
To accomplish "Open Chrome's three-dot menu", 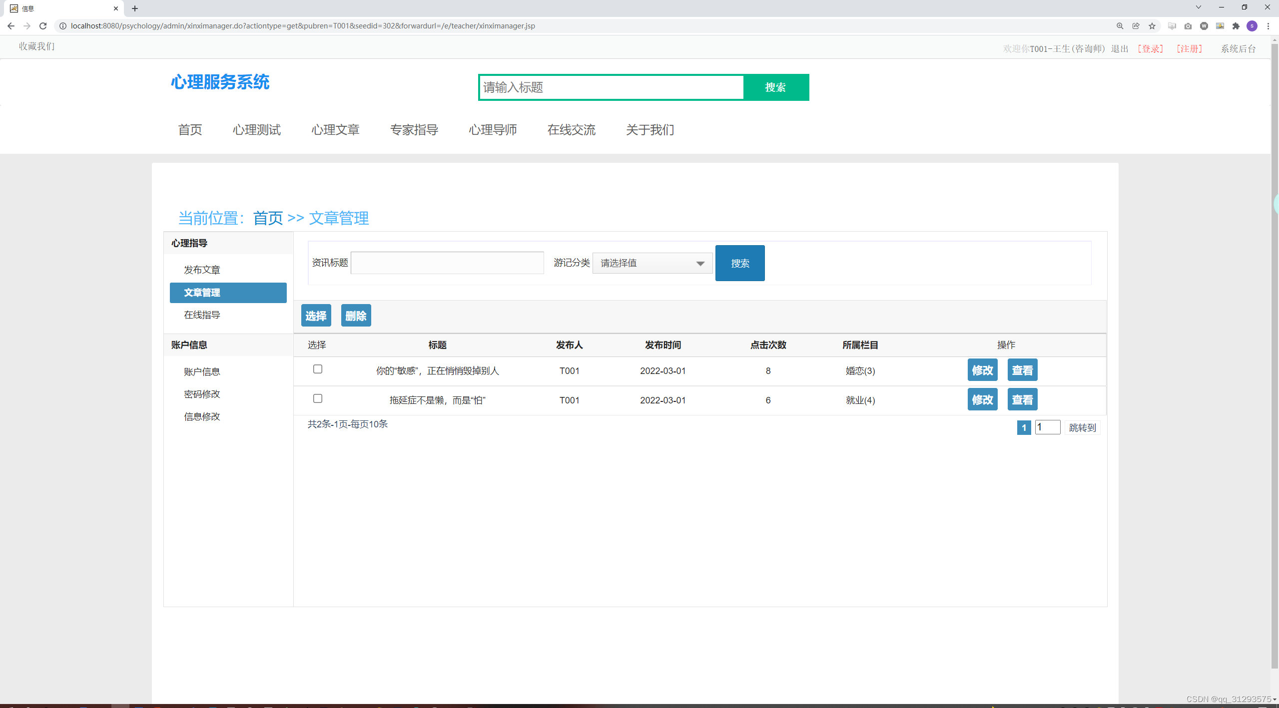I will point(1269,25).
